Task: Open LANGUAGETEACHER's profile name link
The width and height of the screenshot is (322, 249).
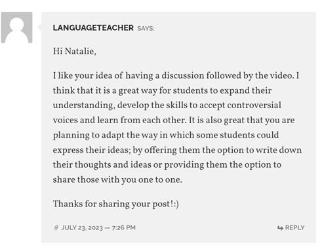Action: click(x=93, y=28)
